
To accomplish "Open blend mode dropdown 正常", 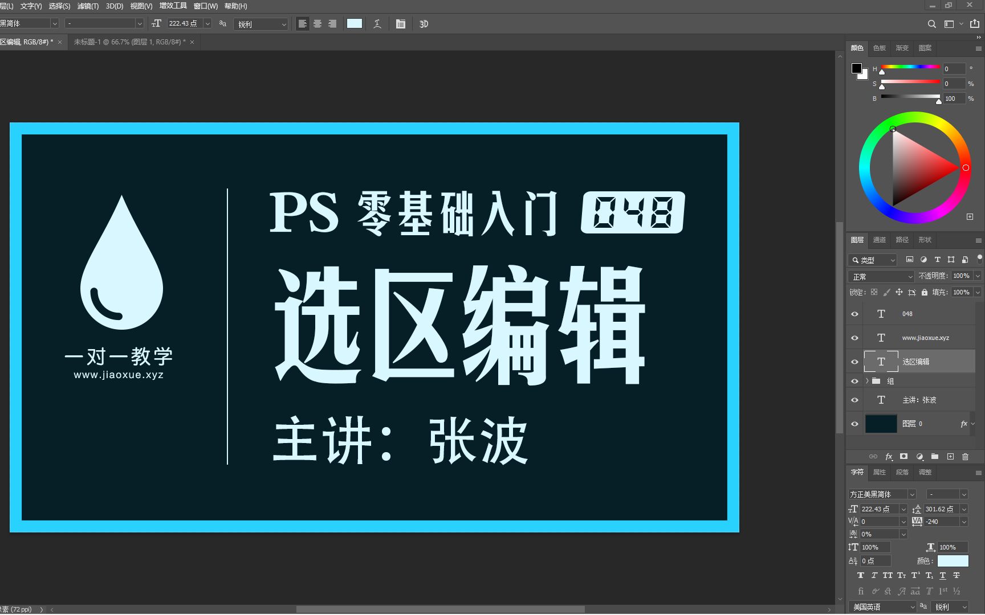I will click(881, 276).
